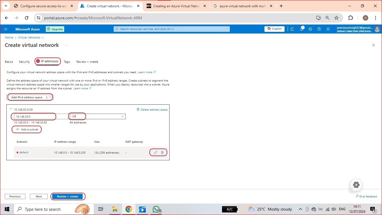Open Learn more link after subnets sentence

point(147,72)
